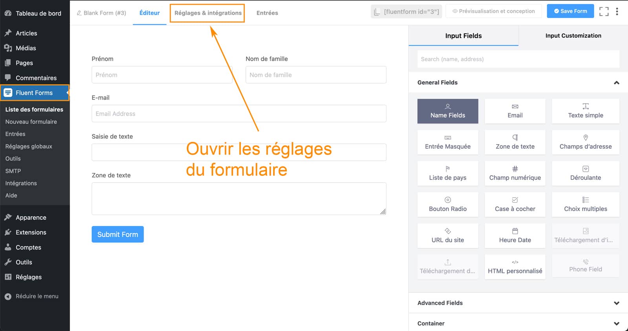Add the Phone Field input
Viewport: 628px width, 331px height.
(586, 266)
